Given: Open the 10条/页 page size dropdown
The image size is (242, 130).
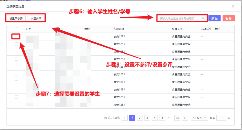Looking at the screenshot, I should [x=199, y=118].
